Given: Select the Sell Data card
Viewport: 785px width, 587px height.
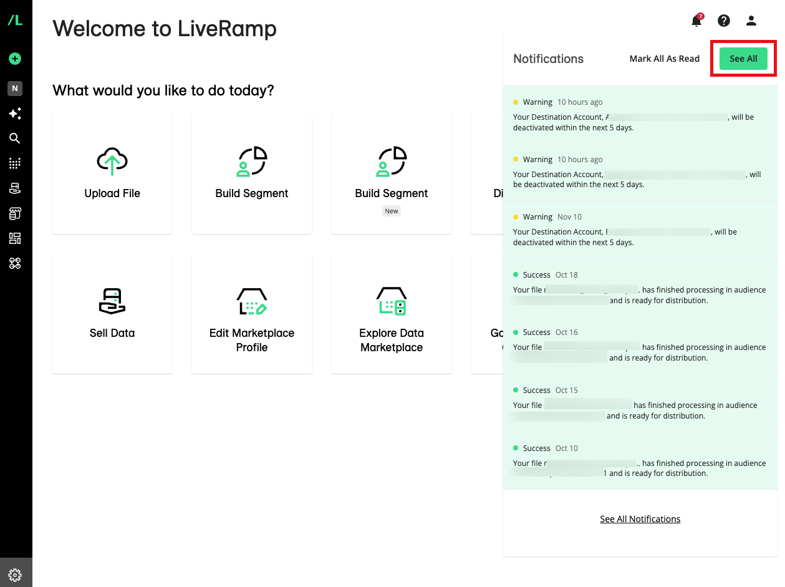Looking at the screenshot, I should (112, 313).
